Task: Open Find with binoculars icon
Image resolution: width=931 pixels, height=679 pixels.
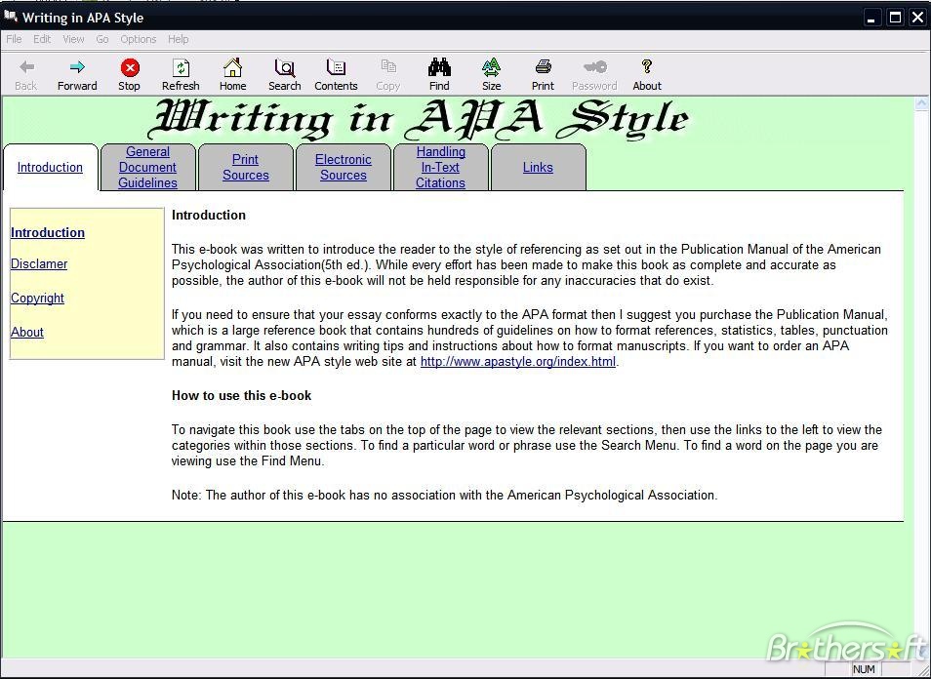Action: [x=439, y=67]
